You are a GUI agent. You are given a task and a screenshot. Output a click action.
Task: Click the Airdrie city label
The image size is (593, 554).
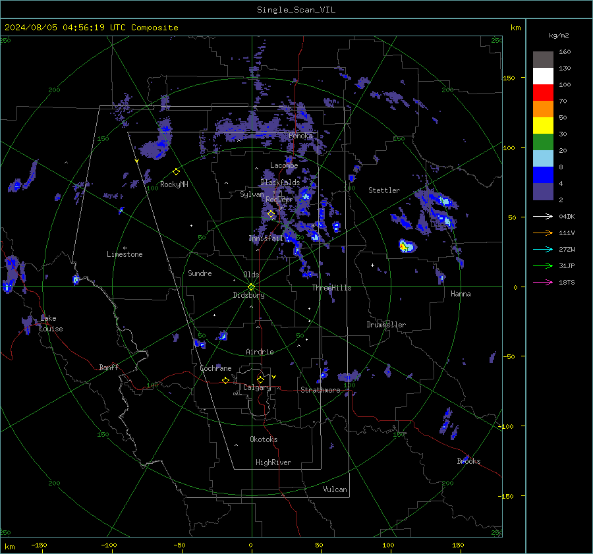tap(260, 352)
